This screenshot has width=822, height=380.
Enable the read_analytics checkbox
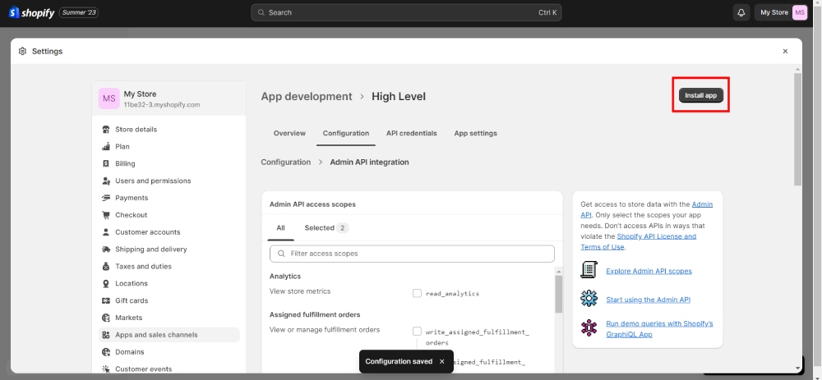click(417, 293)
